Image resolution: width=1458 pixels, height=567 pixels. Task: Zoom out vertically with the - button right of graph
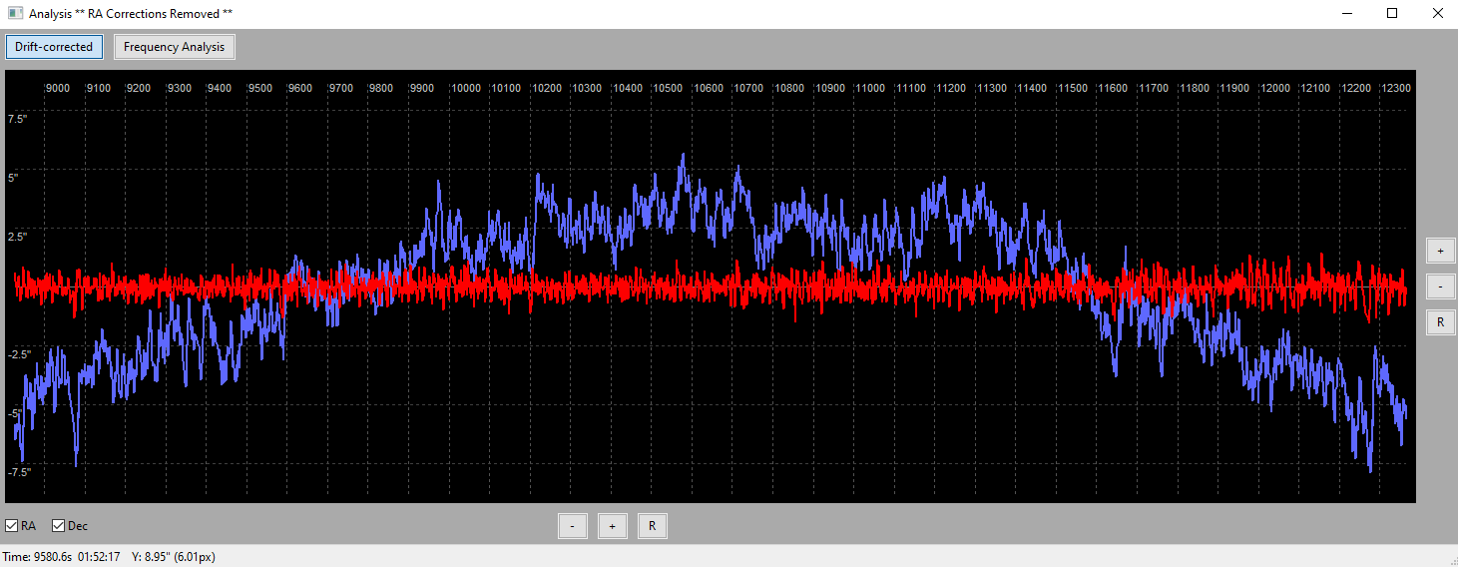(1440, 286)
